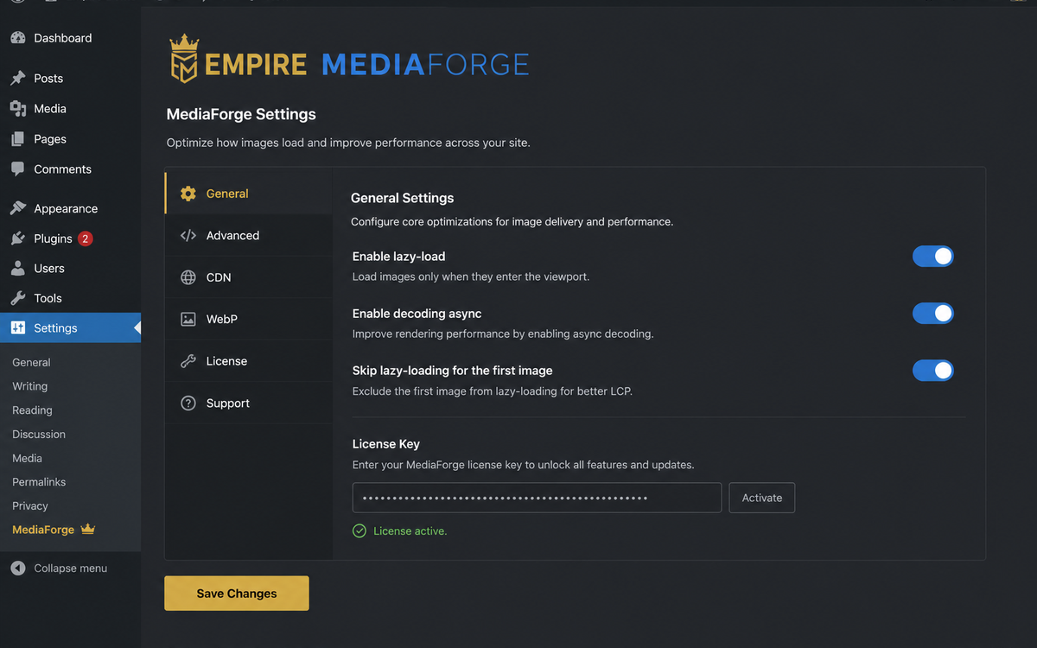
Task: Open the WebP tab
Action: click(x=249, y=319)
